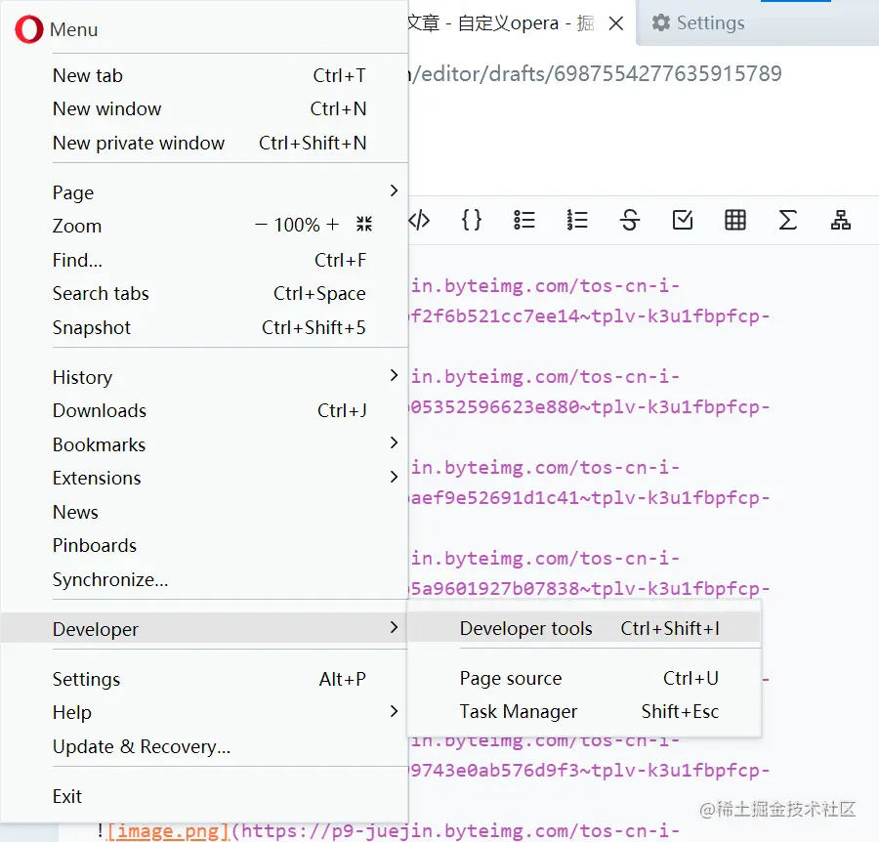Click the 100% zoom level value

(x=297, y=225)
